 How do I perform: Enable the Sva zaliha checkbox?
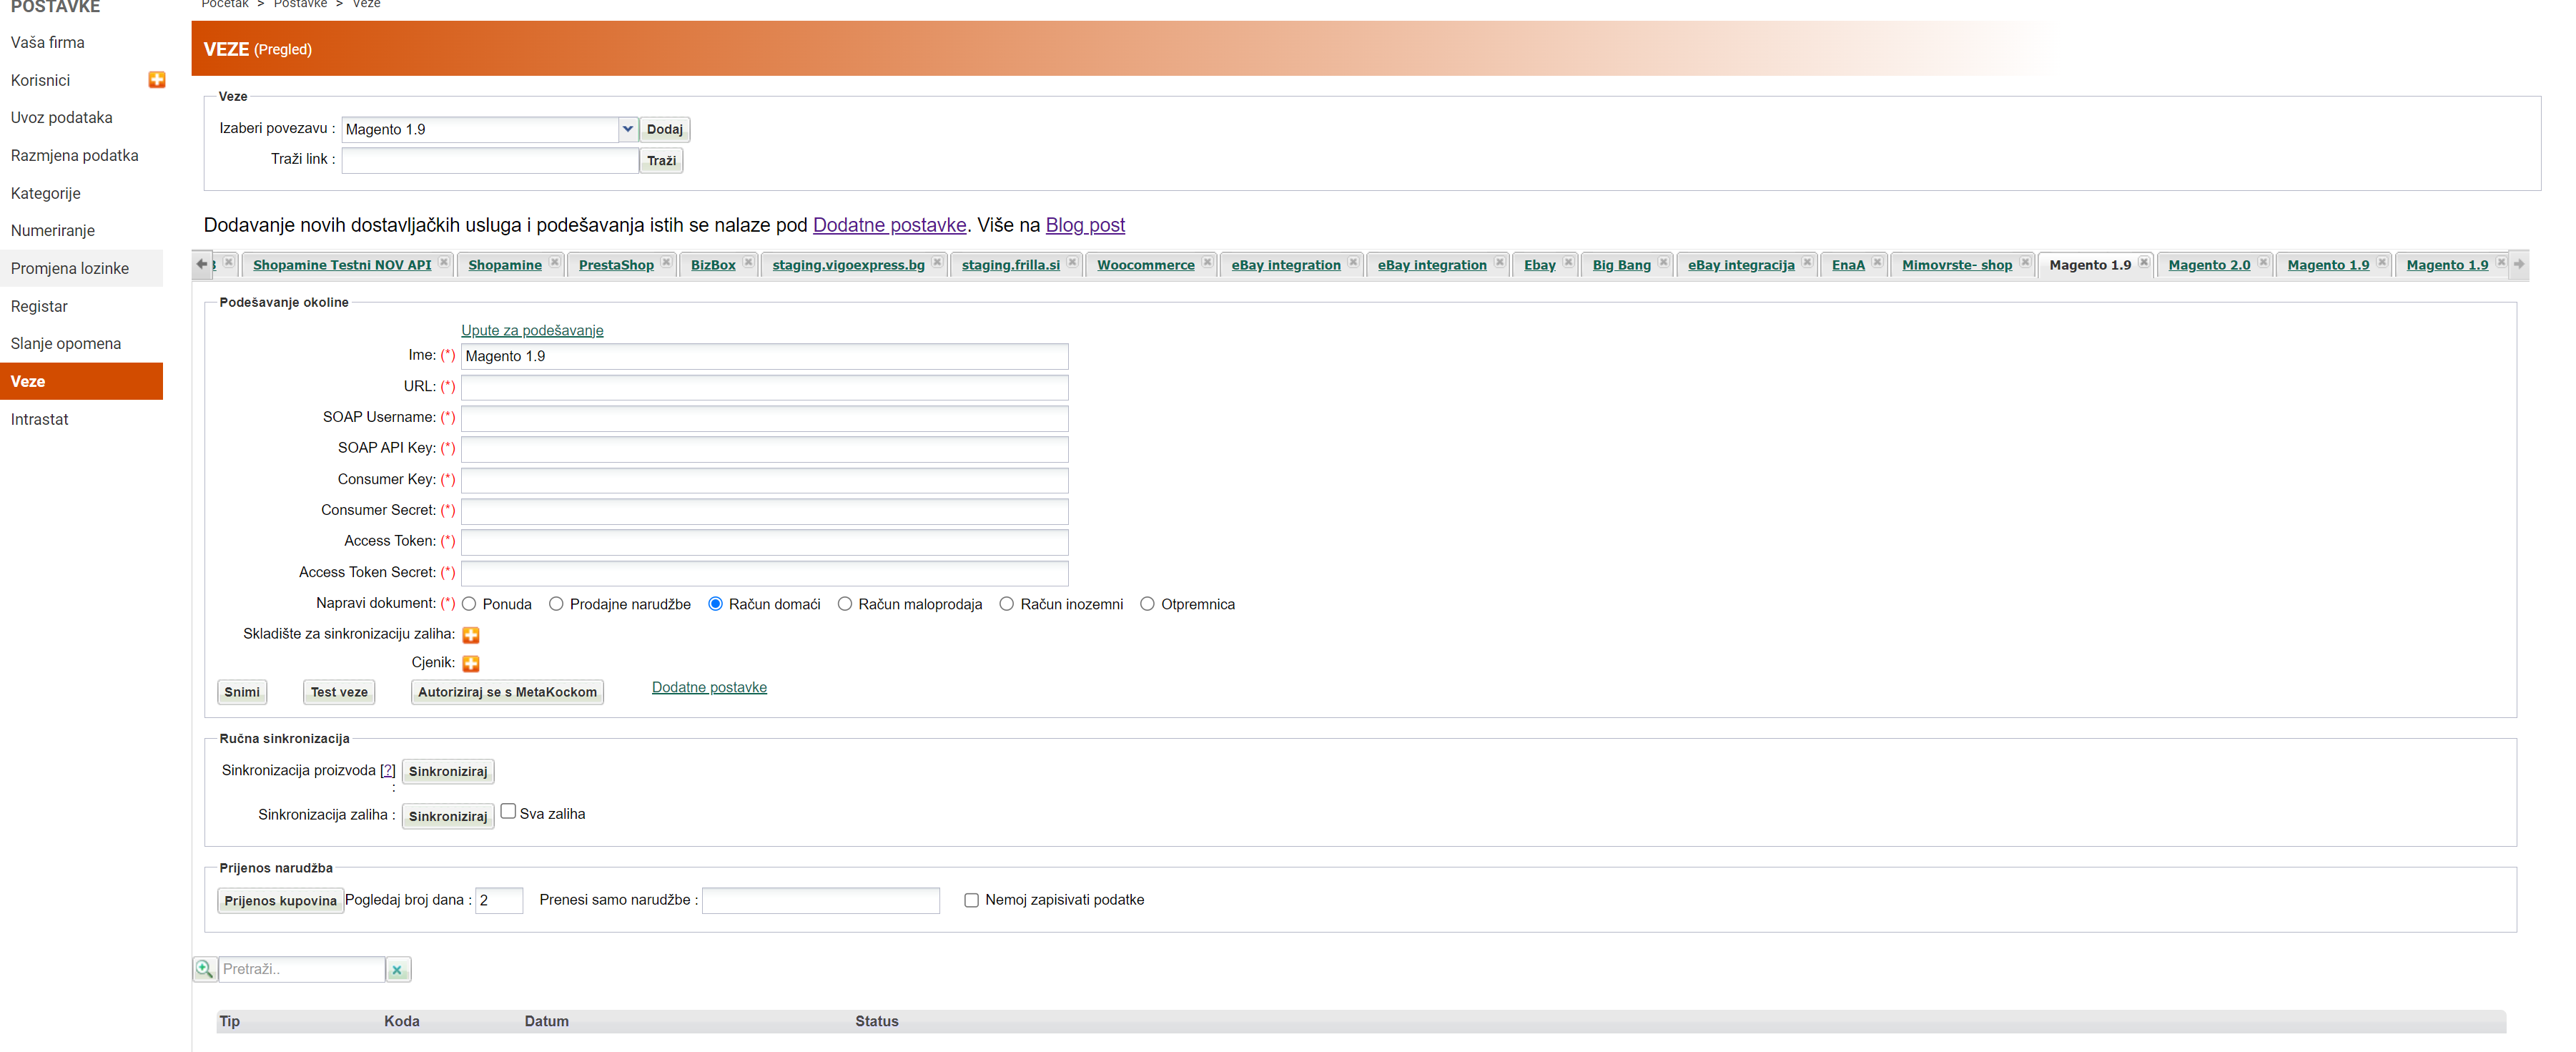click(x=508, y=812)
